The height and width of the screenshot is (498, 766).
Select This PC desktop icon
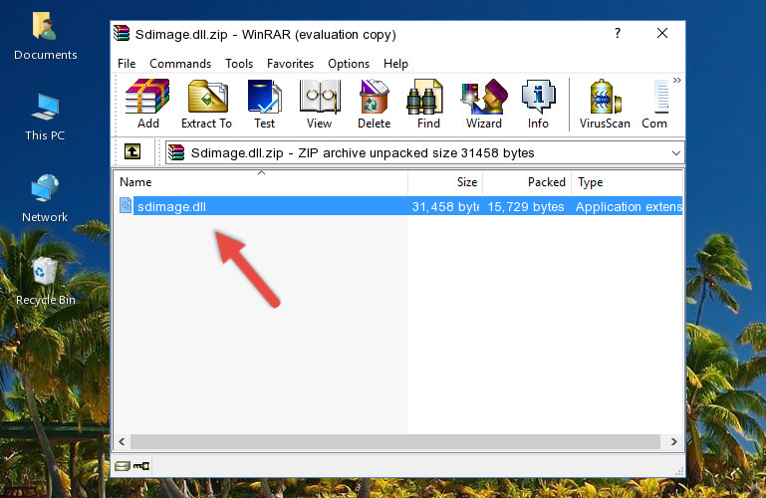45,118
